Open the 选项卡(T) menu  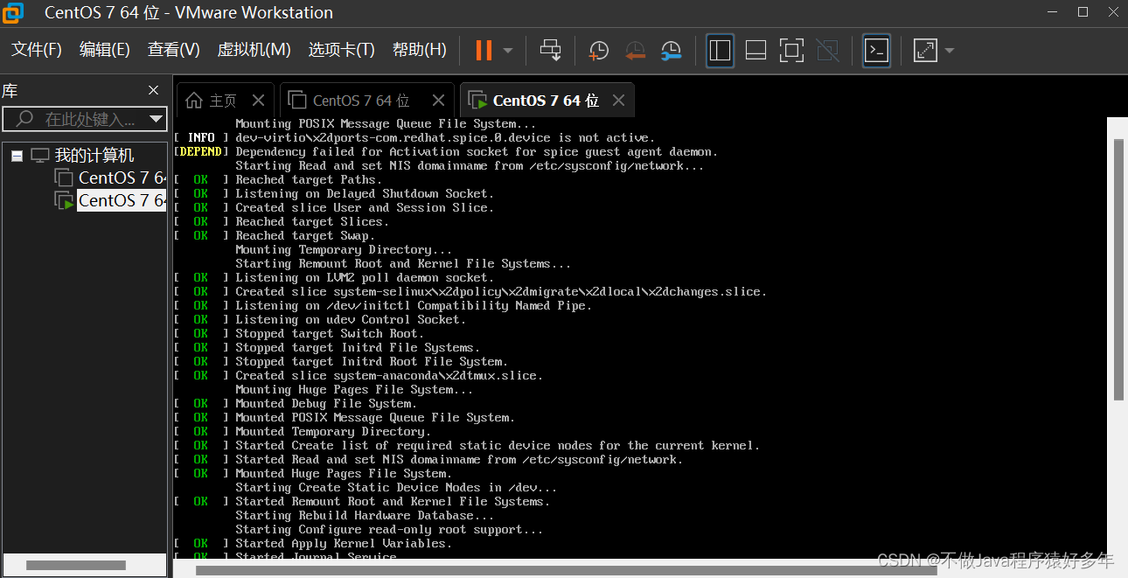pyautogui.click(x=342, y=50)
